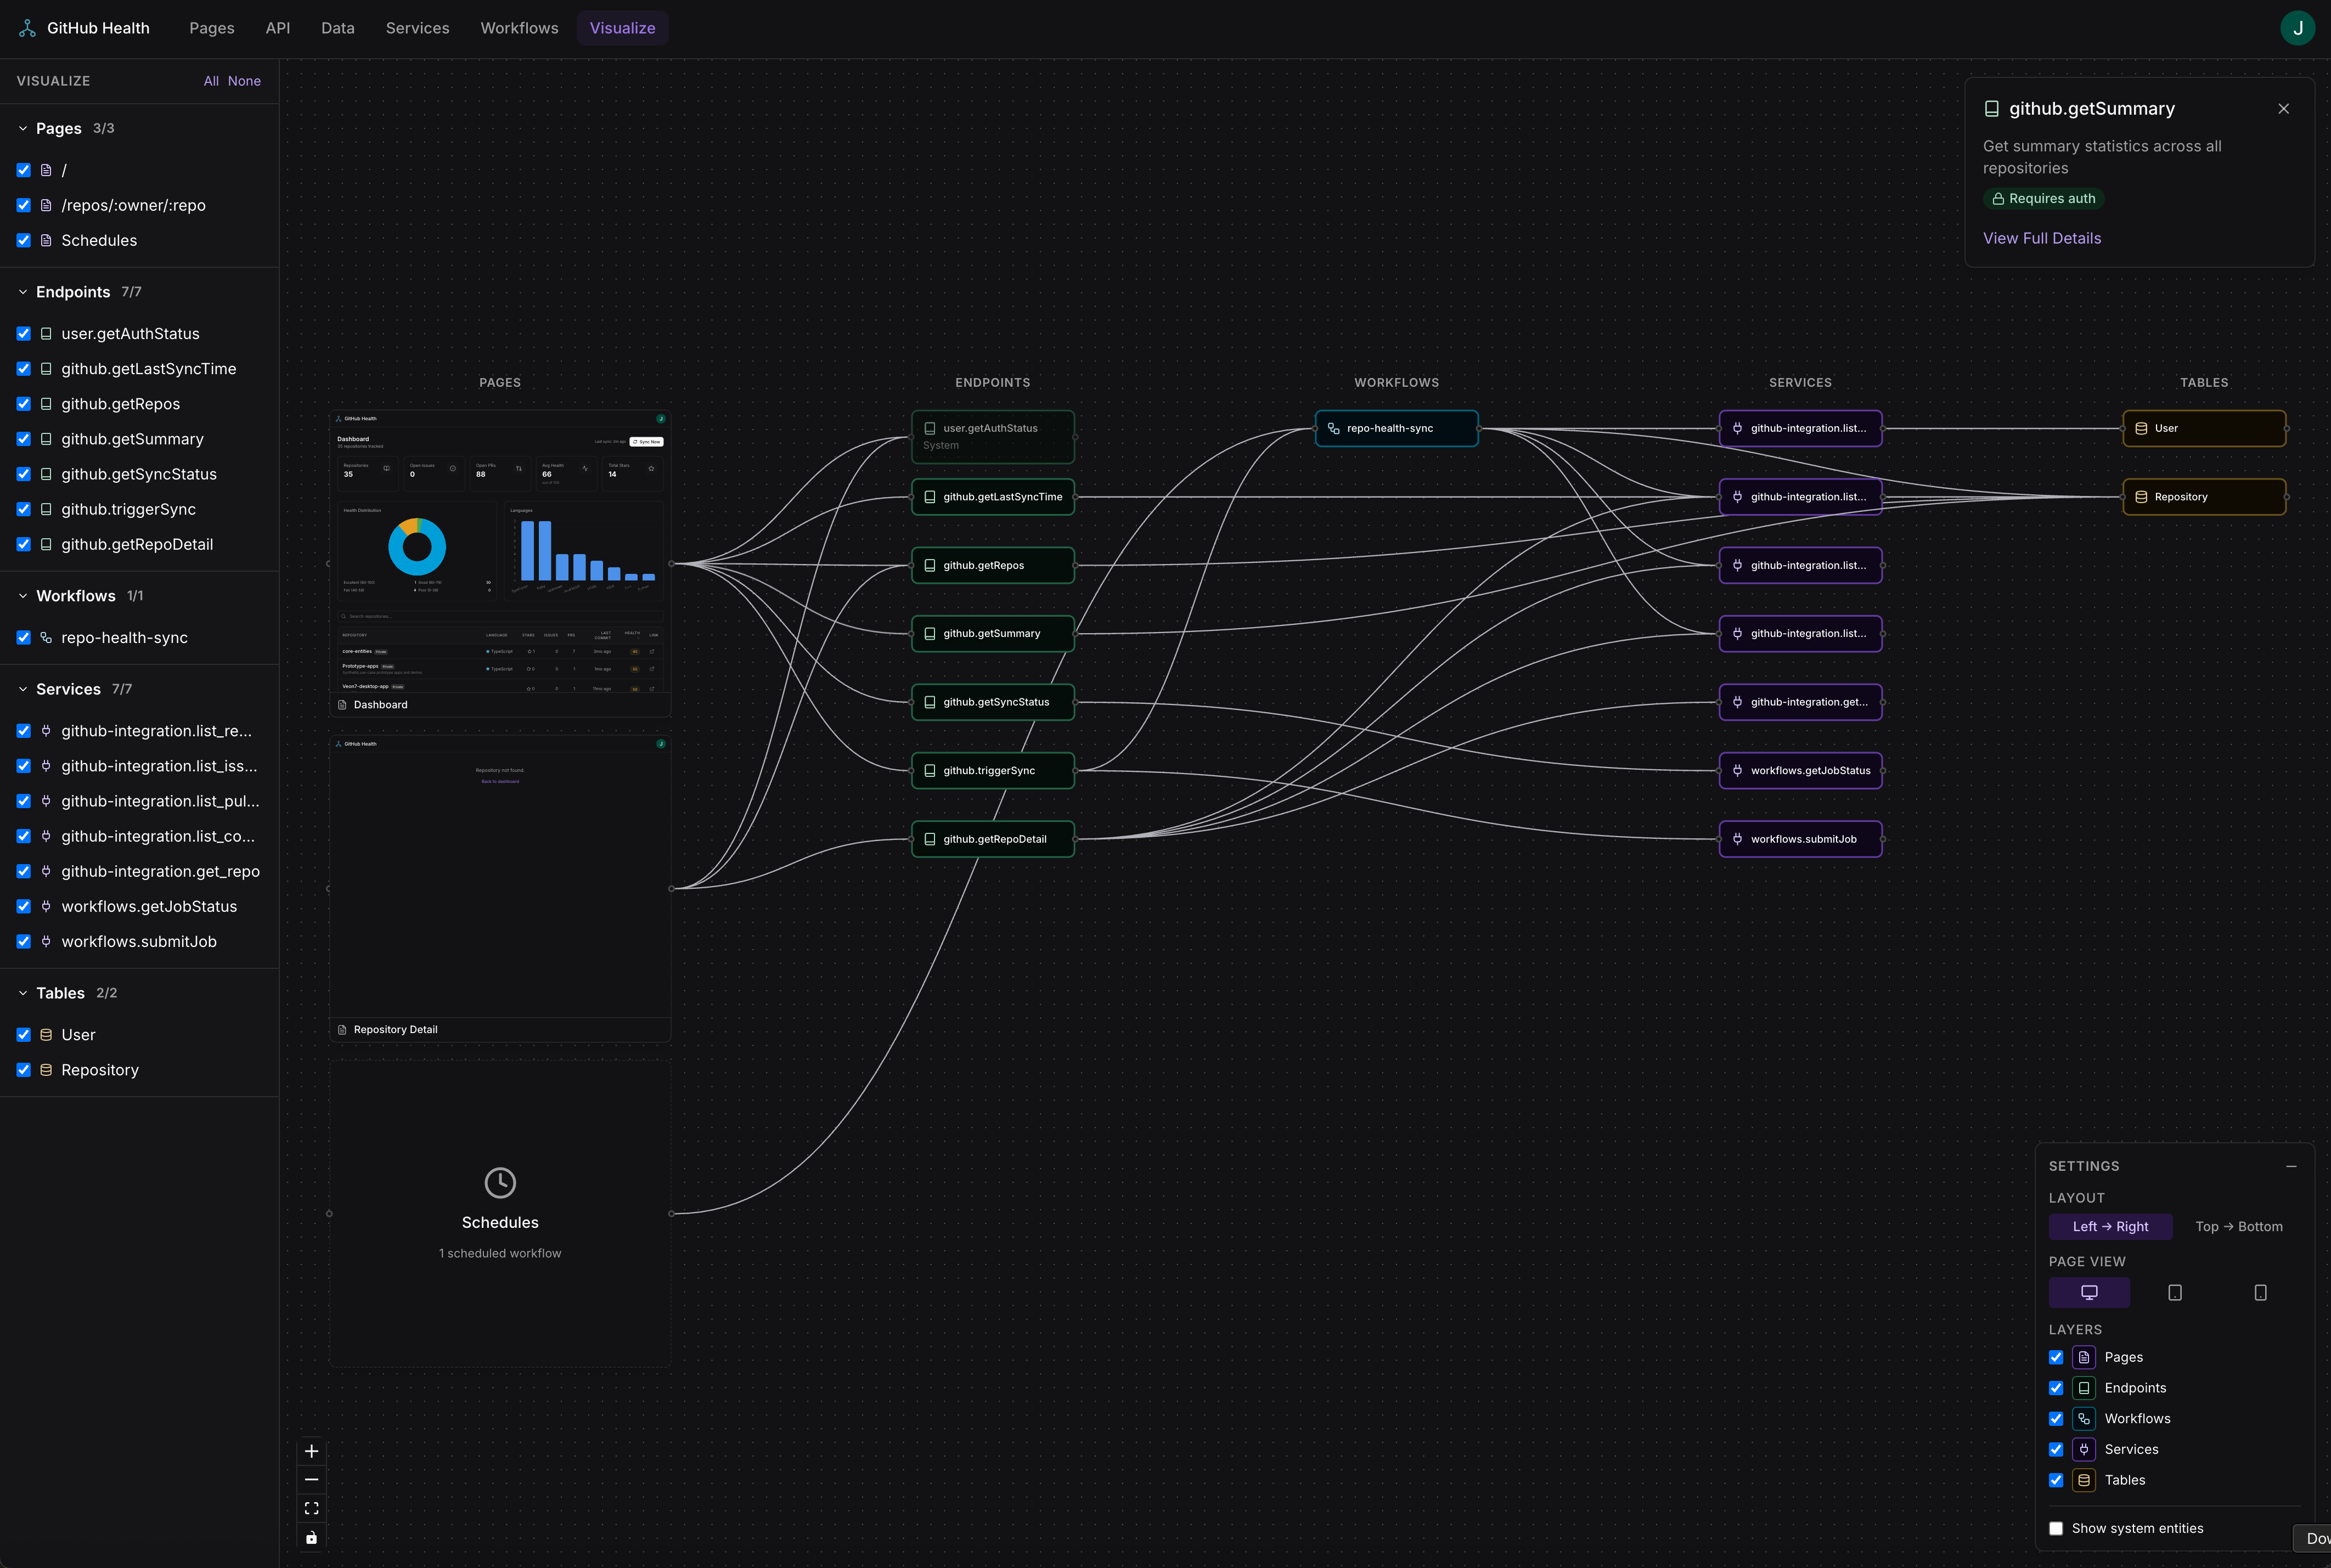
Task: Click the document icon in github.getSummary panel title
Action: coord(1992,109)
